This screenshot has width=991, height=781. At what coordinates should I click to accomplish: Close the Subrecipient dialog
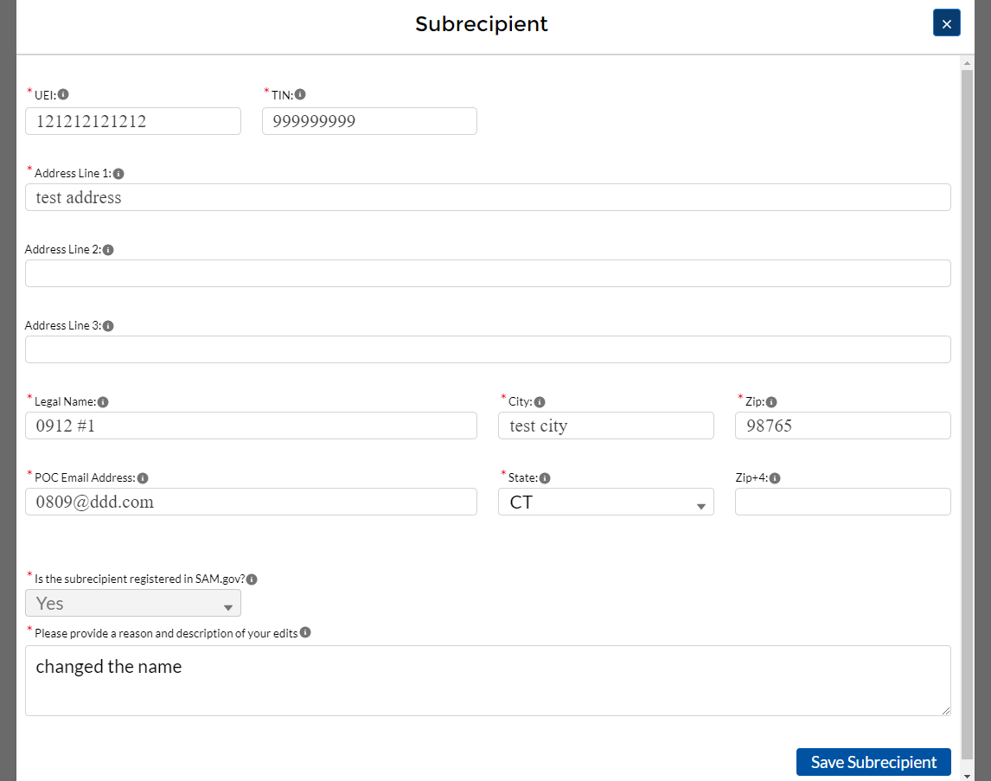tap(946, 23)
